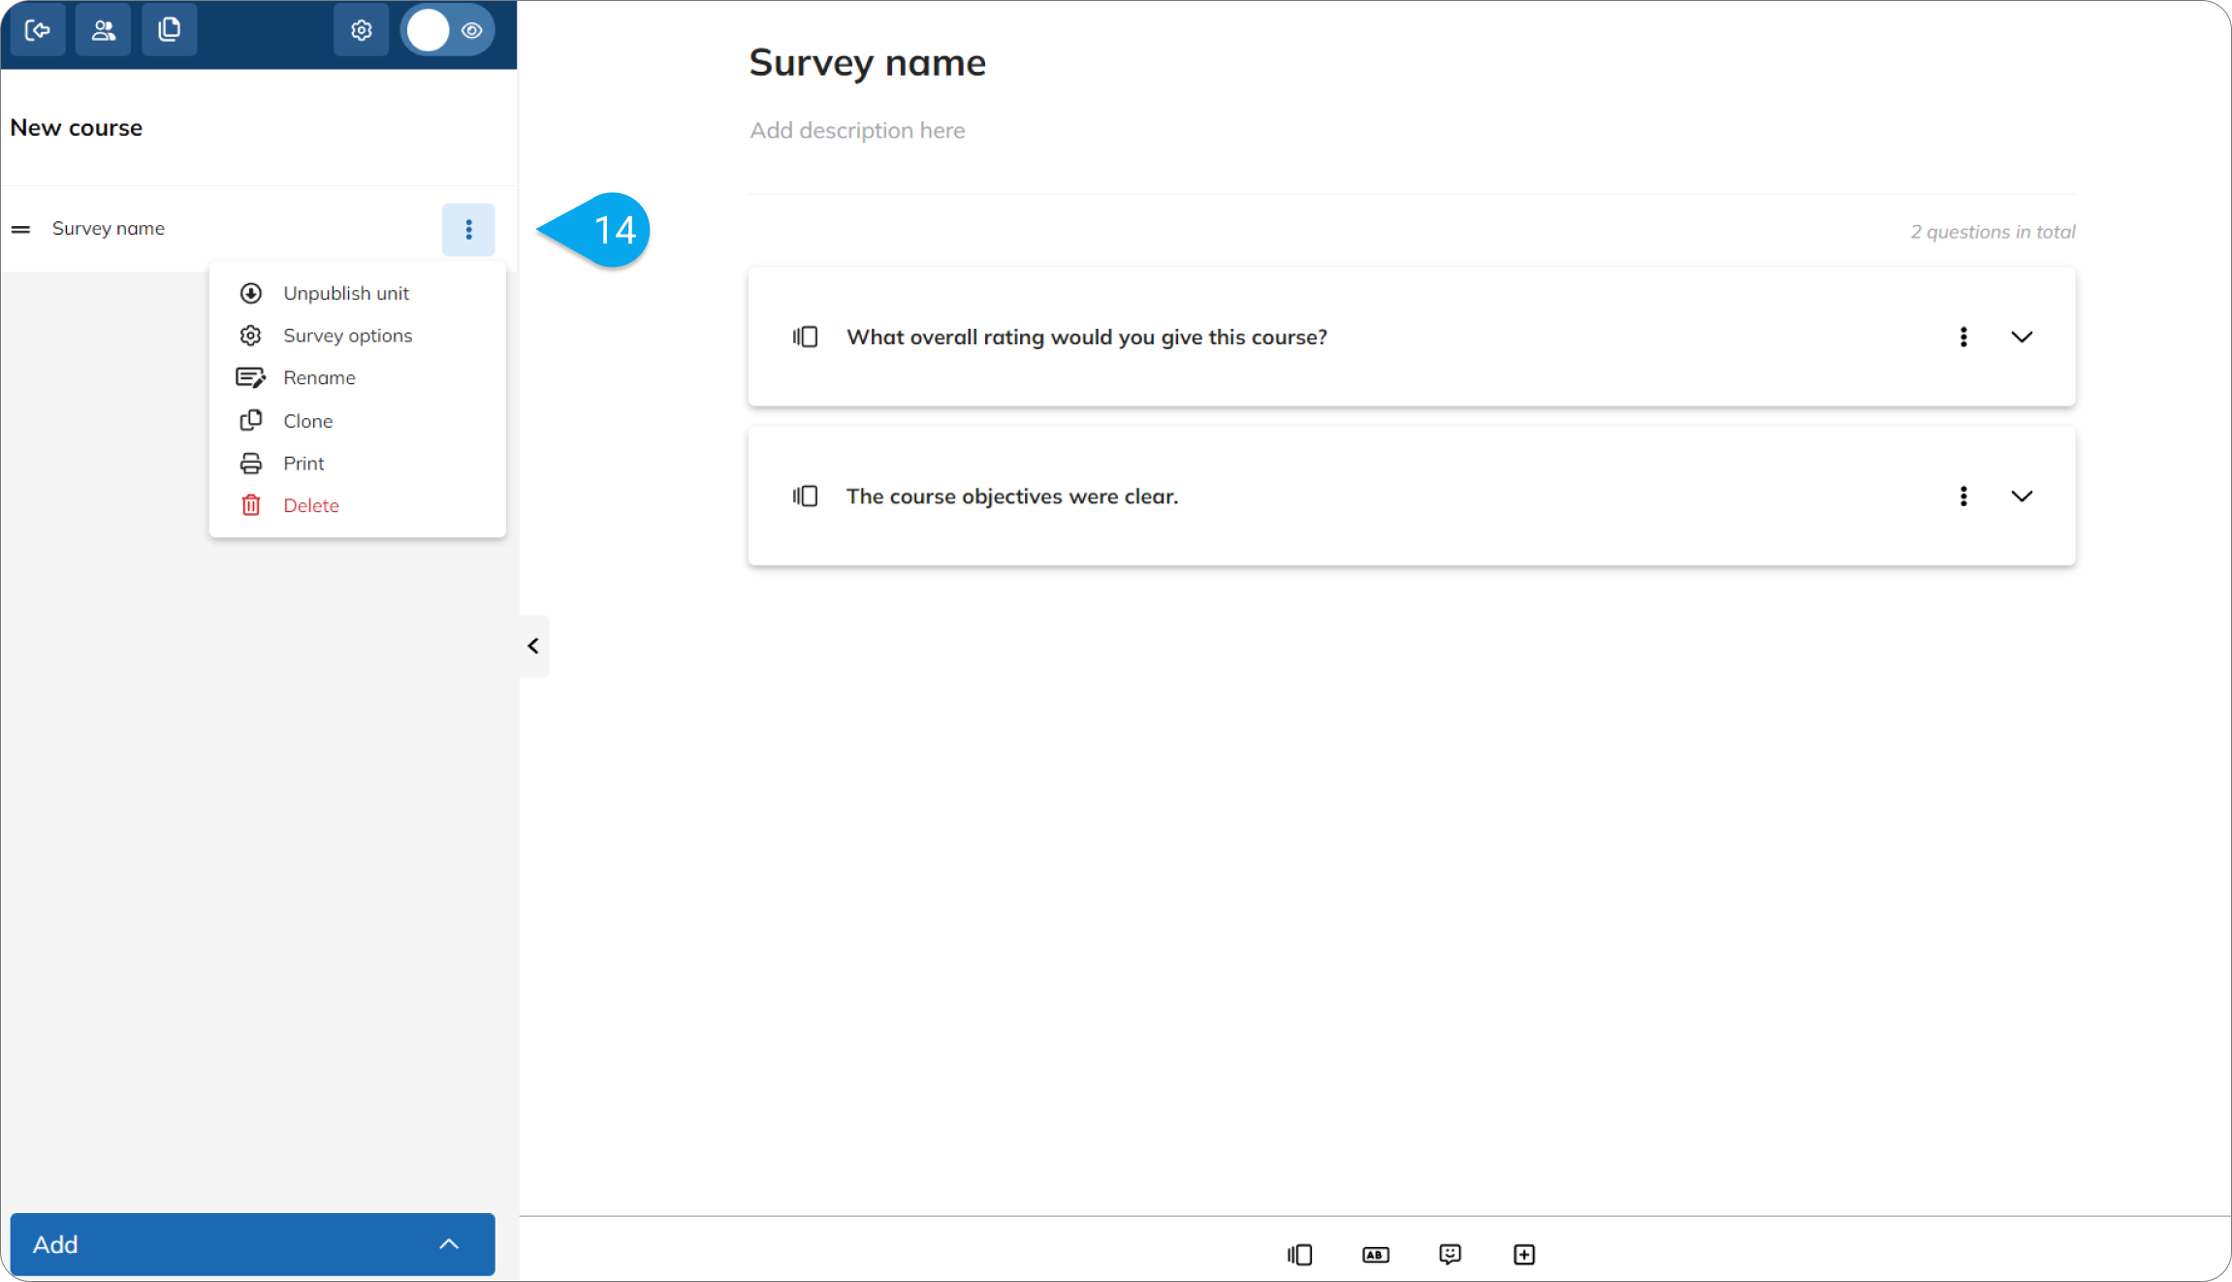Click the exit course icon in top bar
The width and height of the screenshot is (2232, 1282).
[38, 30]
